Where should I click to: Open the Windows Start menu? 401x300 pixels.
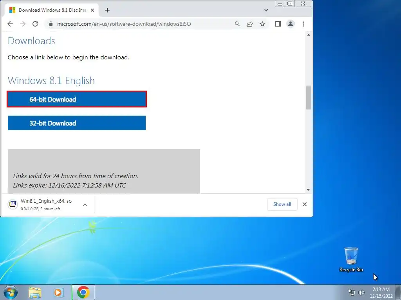point(11,292)
